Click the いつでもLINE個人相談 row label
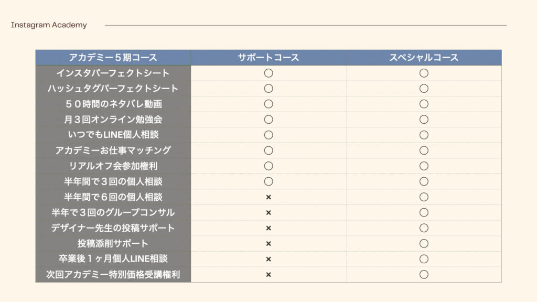Screen dimensions: 537x302 tap(113, 135)
